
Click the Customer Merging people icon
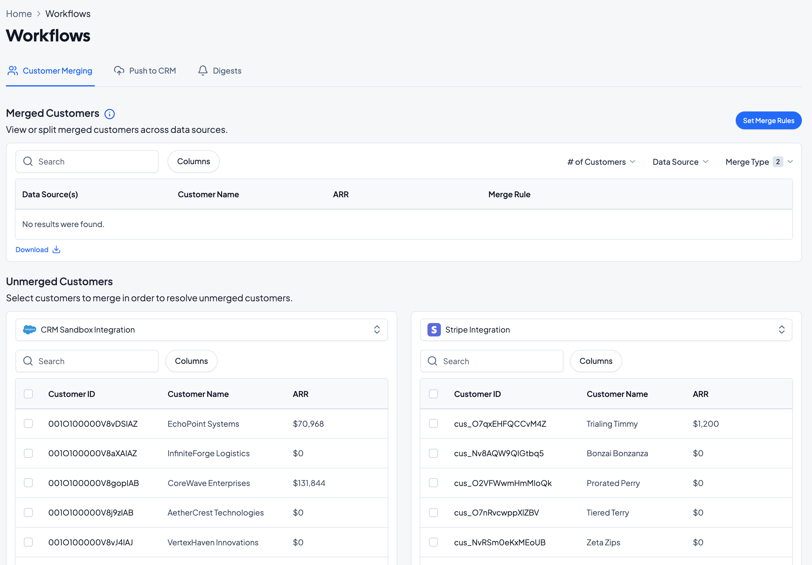click(13, 70)
